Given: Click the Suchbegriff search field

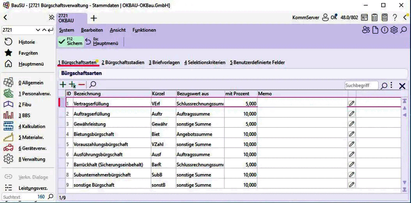Looking at the screenshot, I should coord(362,86).
